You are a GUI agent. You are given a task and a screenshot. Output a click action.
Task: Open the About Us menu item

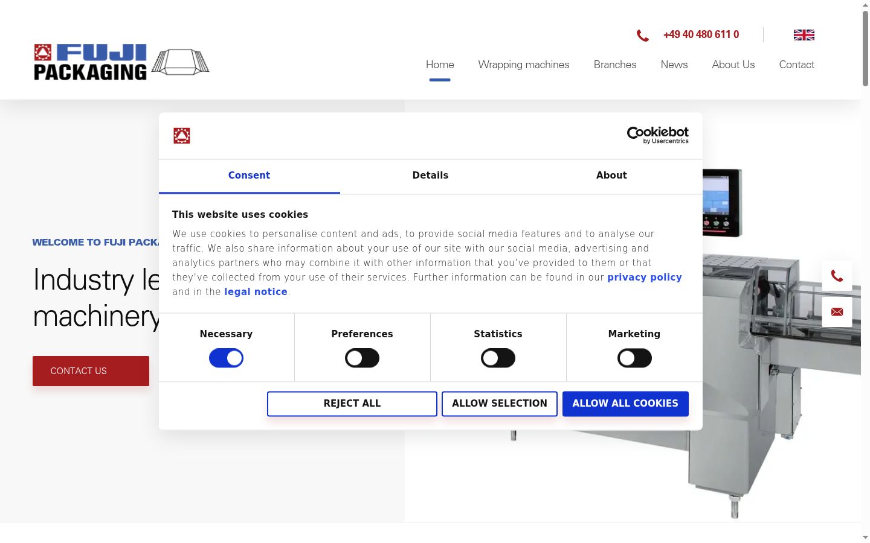point(733,65)
